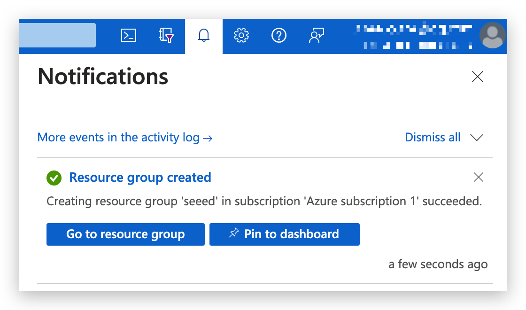Click the green success checkmark icon
Image resolution: width=526 pixels, height=310 pixels.
(x=54, y=178)
